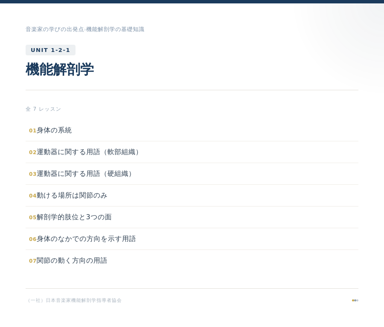Open lesson 運動器に関する用語（軟部組織）
The width and height of the screenshot is (384, 327).
89,152
